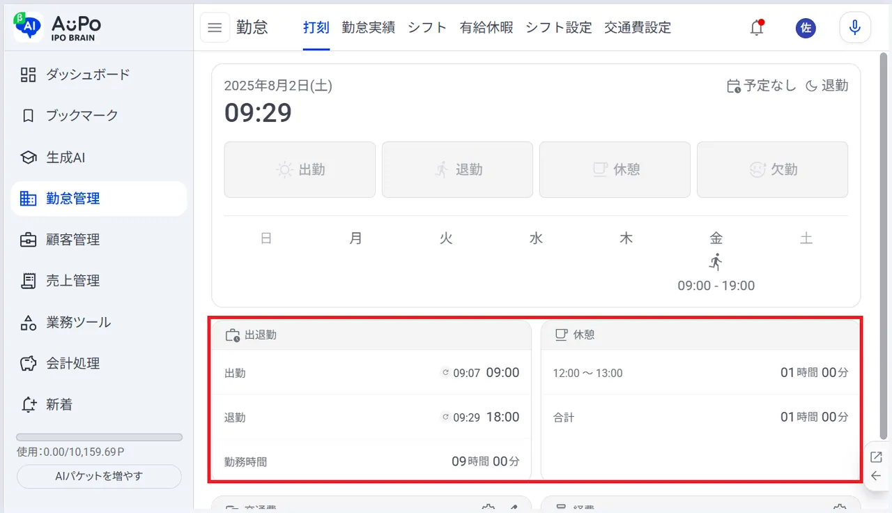
Task: Click the AI packet usage progress bar
Action: coord(99,437)
